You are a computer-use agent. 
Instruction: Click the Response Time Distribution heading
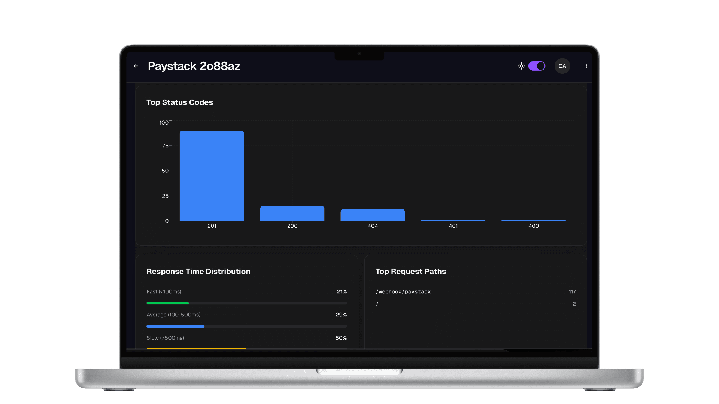coord(198,272)
